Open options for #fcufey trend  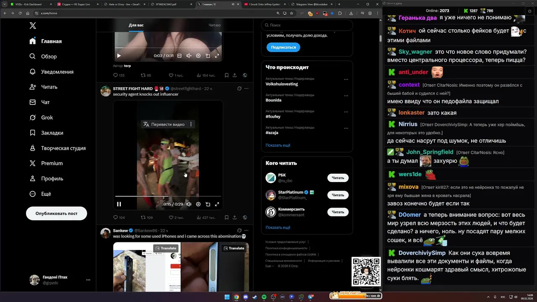[346, 112]
